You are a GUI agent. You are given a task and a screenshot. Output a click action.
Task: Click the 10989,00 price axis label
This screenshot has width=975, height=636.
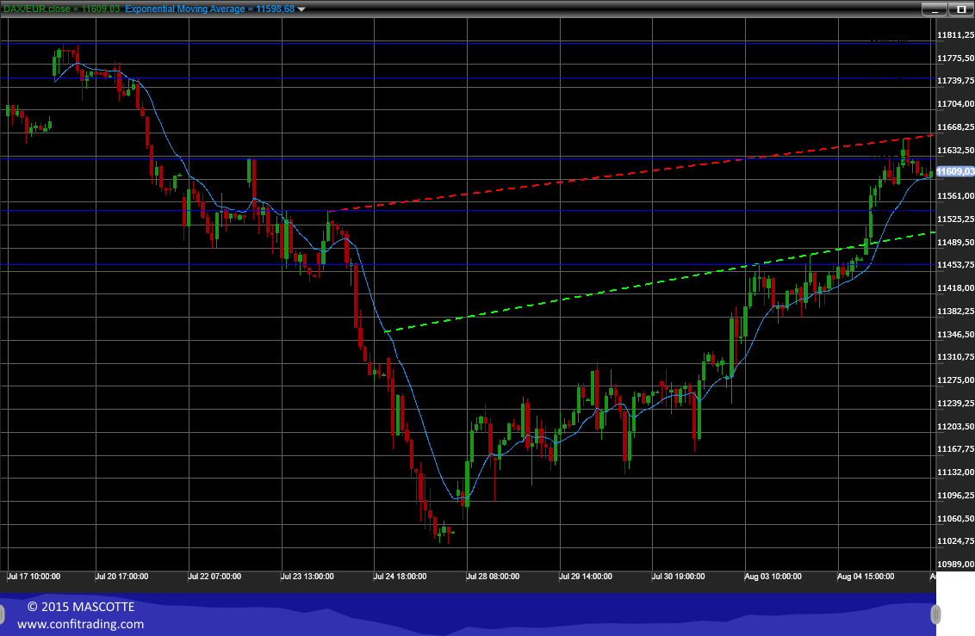point(956,565)
